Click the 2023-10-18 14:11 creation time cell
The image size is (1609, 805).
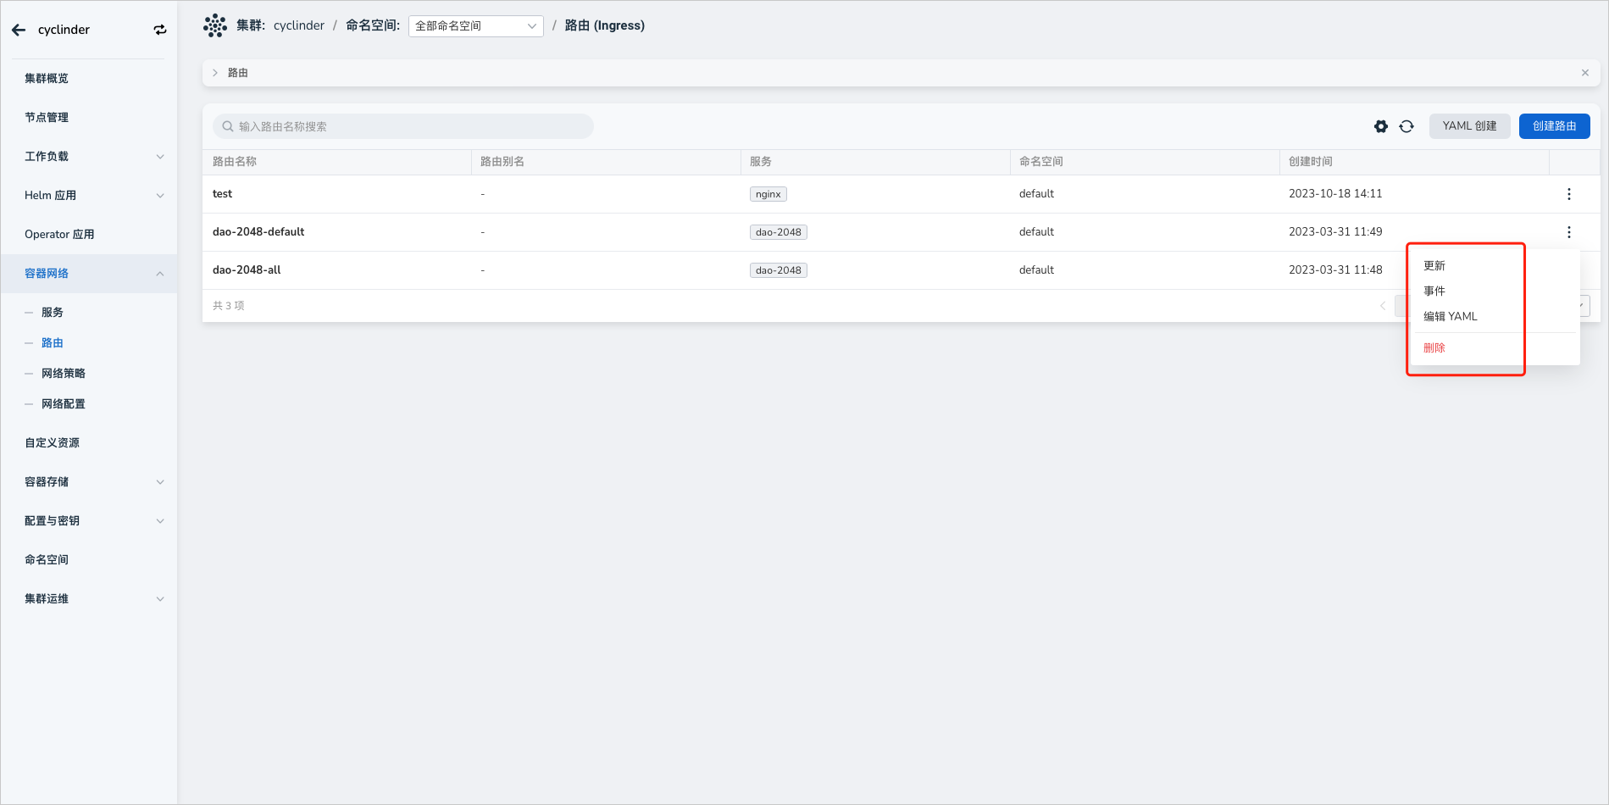coord(1335,194)
